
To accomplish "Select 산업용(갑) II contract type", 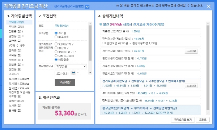I will coord(16,64).
